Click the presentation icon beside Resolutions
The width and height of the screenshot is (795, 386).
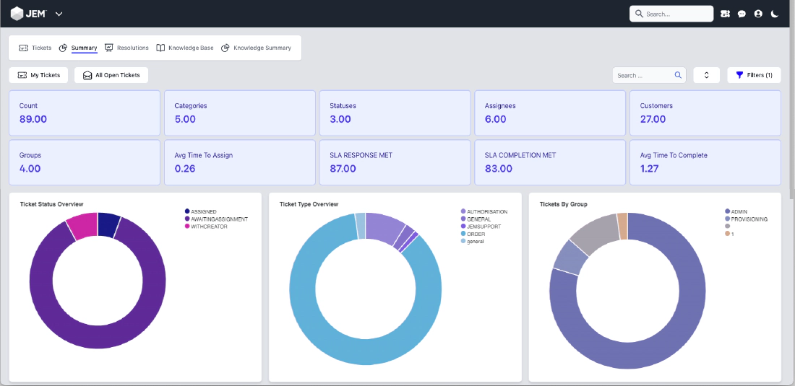click(109, 48)
